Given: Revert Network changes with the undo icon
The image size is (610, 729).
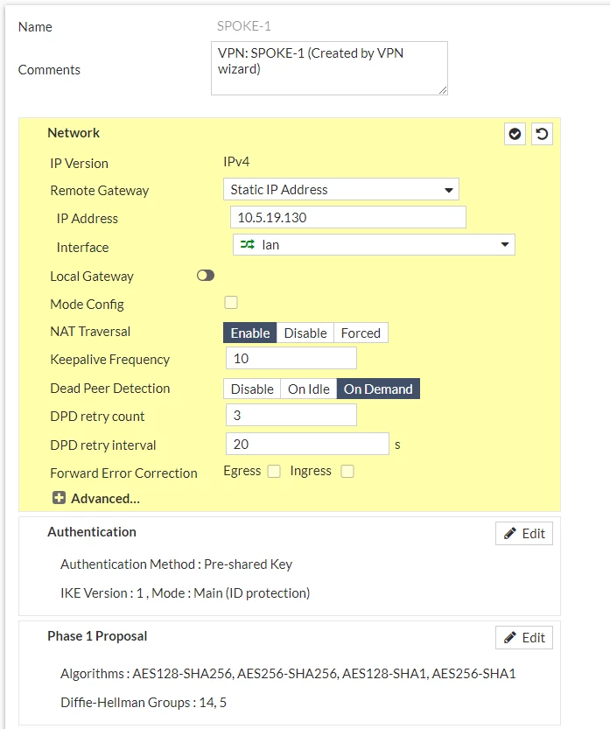Looking at the screenshot, I should pos(542,135).
